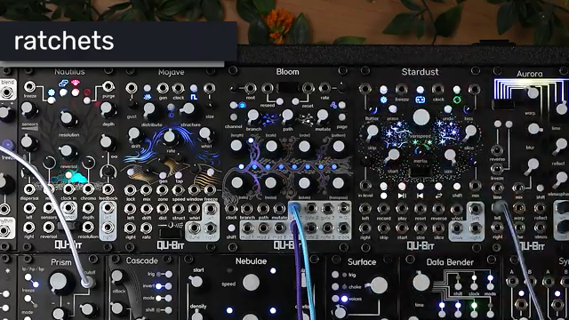
Task: Grab the structure knob on Mojave
Action: (188, 108)
